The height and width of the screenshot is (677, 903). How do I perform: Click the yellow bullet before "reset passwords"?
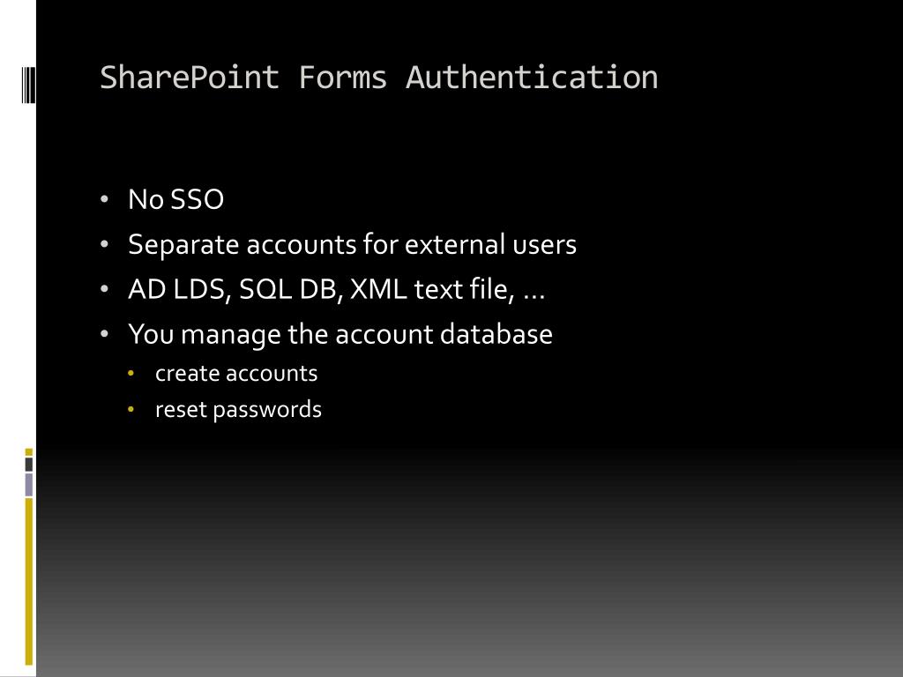click(x=131, y=410)
